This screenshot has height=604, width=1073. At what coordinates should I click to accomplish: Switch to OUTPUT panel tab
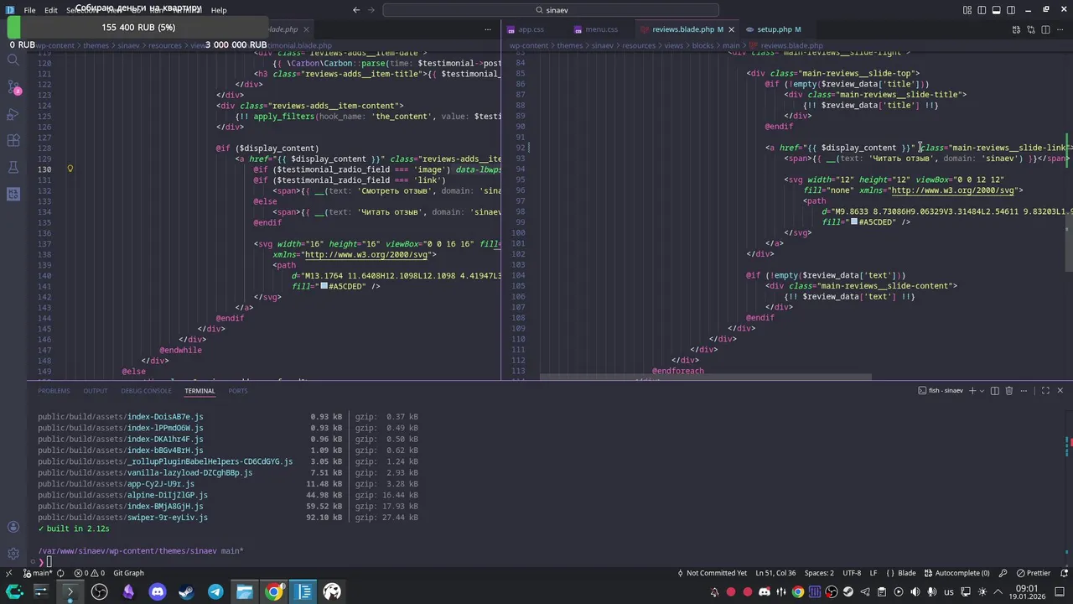[95, 391]
